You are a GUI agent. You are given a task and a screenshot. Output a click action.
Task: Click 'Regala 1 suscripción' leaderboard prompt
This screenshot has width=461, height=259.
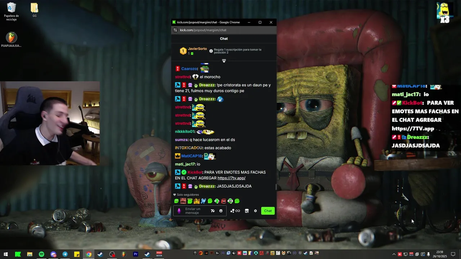238,51
